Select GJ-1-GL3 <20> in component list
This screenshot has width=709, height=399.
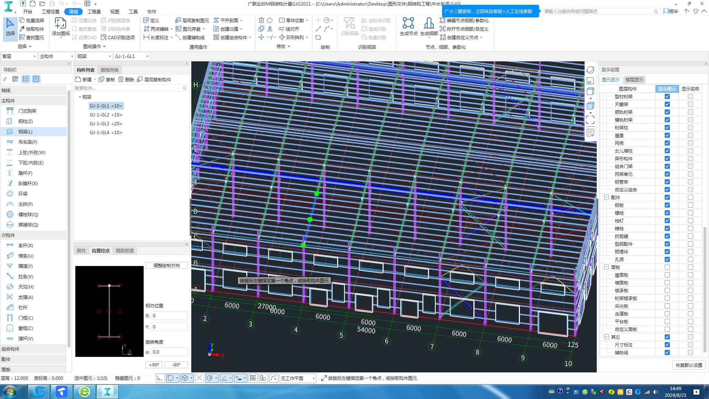tap(106, 123)
